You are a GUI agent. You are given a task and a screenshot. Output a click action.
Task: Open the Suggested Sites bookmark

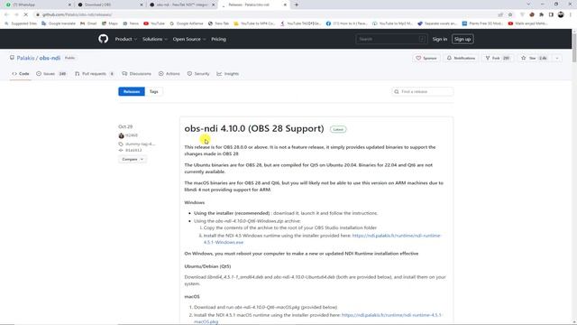(21, 23)
